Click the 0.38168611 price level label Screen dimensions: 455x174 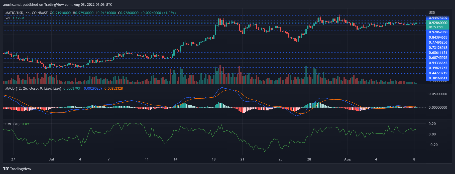coord(438,78)
